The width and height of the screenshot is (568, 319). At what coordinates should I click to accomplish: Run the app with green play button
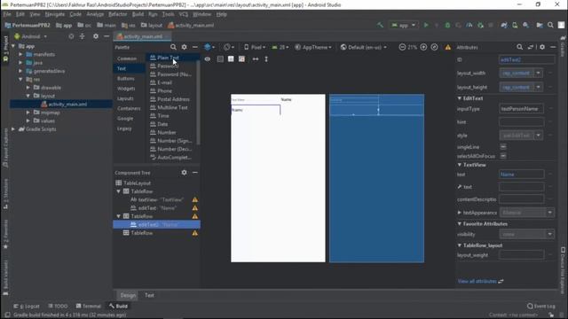point(426,25)
